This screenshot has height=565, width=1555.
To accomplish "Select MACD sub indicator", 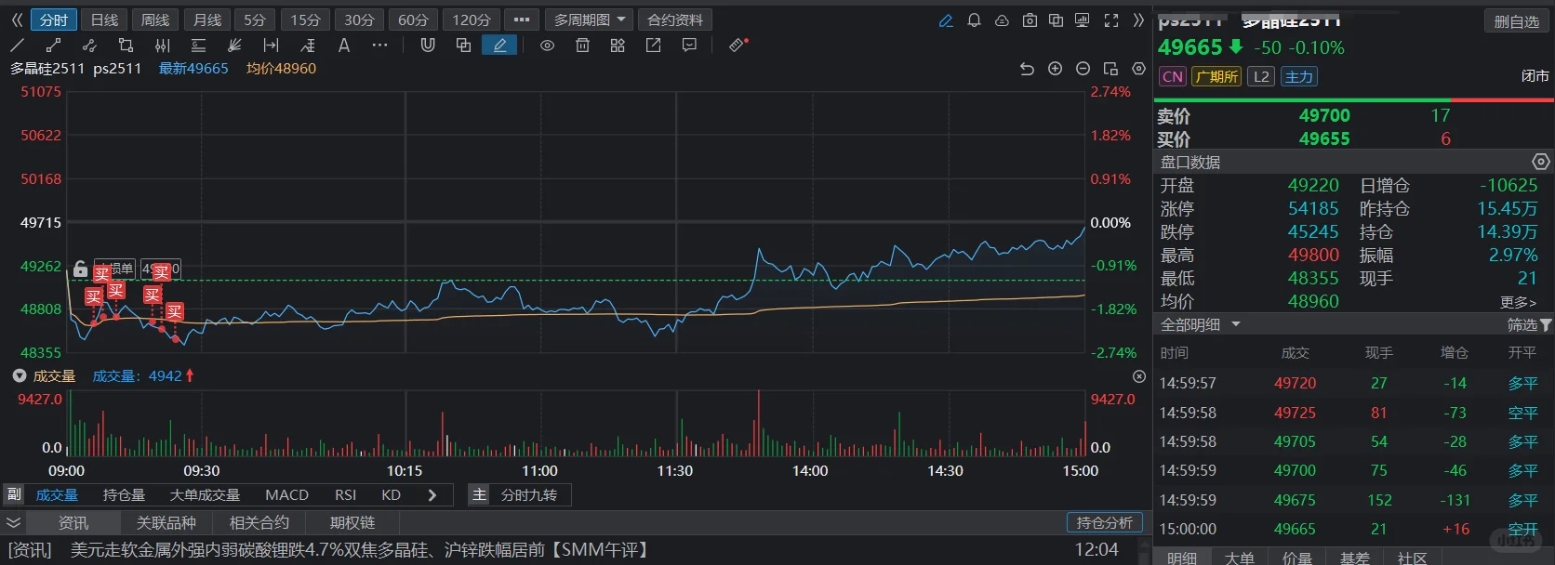I will coord(286,495).
